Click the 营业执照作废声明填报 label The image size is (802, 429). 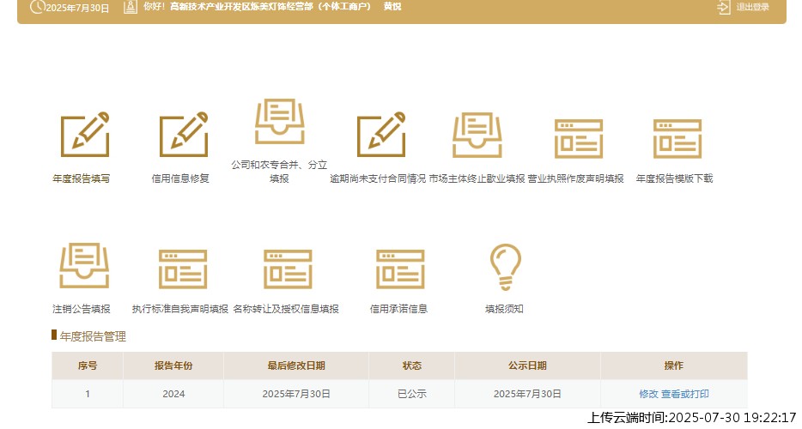[x=576, y=178]
